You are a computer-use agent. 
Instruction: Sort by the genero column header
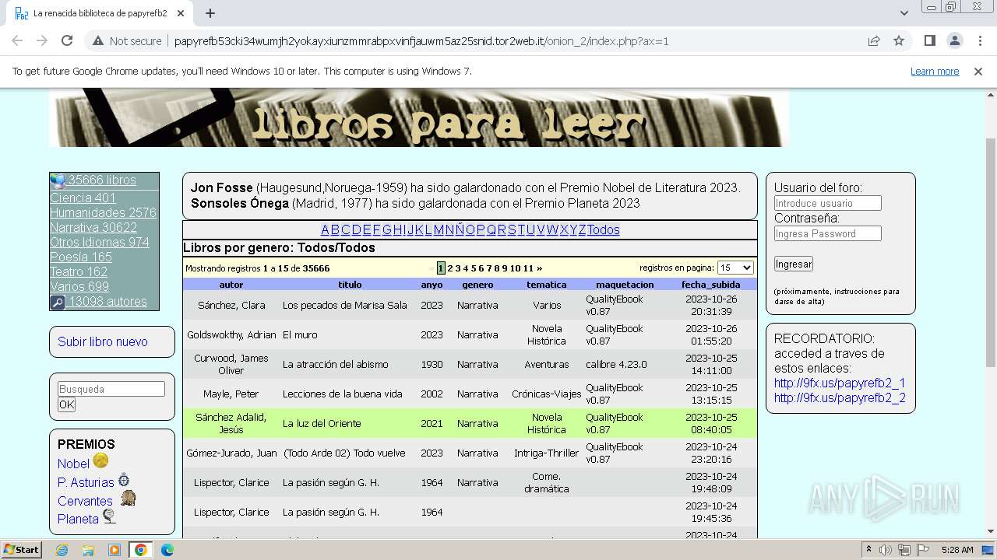click(x=477, y=285)
